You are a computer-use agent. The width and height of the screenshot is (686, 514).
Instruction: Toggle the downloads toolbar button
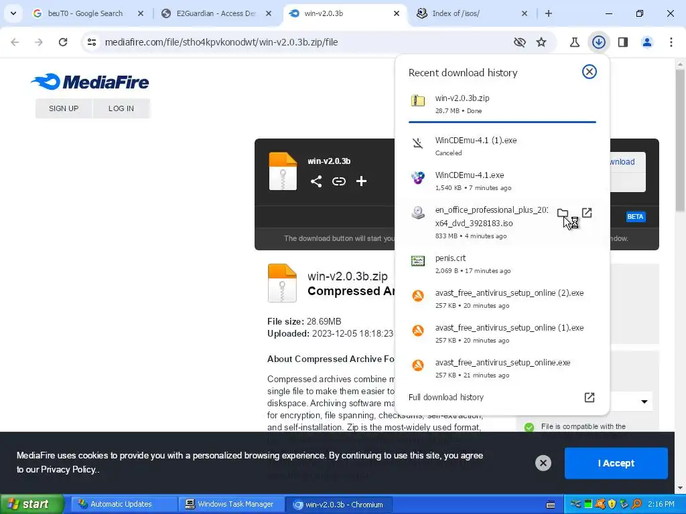tap(599, 42)
